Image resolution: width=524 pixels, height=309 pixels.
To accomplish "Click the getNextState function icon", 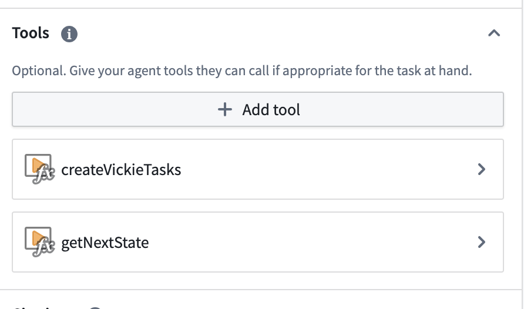I will (39, 242).
